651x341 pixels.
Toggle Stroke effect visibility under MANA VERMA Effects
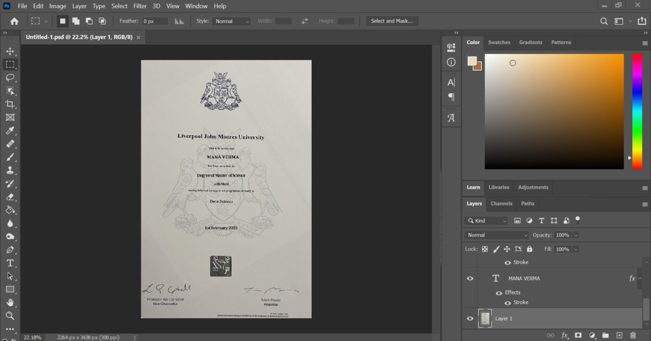pos(508,303)
